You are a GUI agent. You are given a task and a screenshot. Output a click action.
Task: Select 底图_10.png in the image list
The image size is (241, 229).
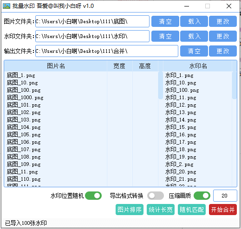(x=56, y=83)
